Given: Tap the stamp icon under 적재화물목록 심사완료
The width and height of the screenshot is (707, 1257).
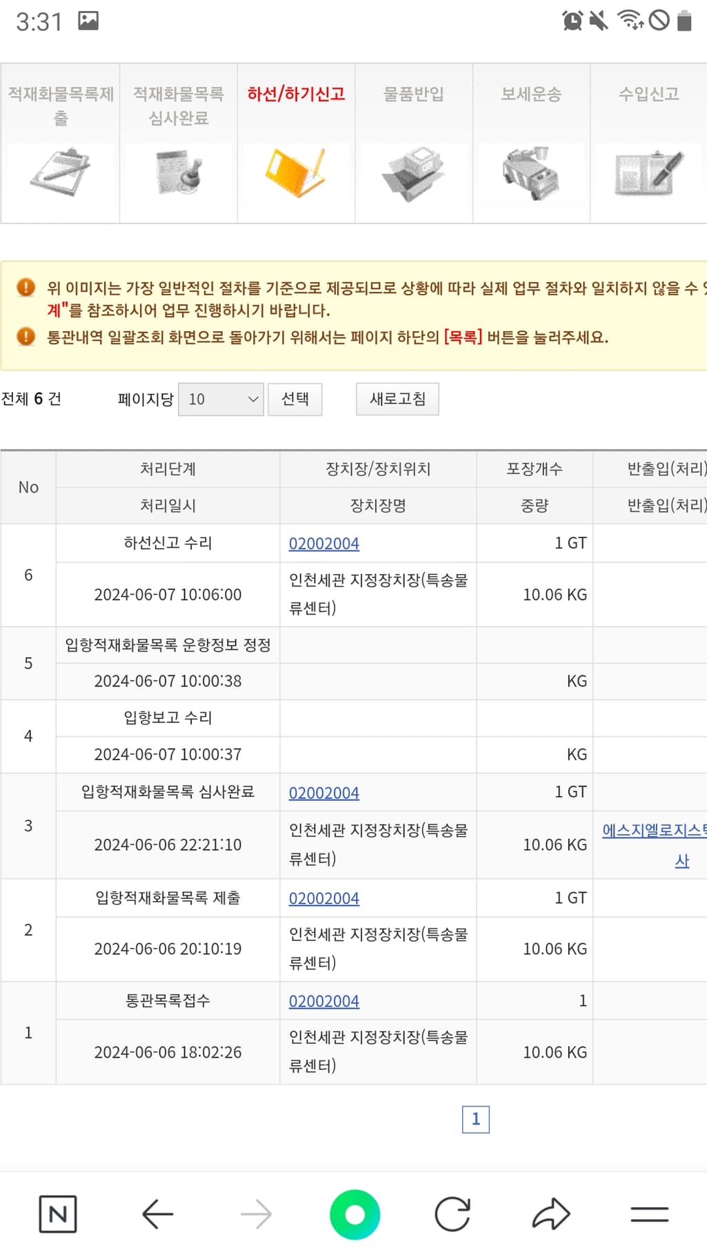Looking at the screenshot, I should (179, 172).
